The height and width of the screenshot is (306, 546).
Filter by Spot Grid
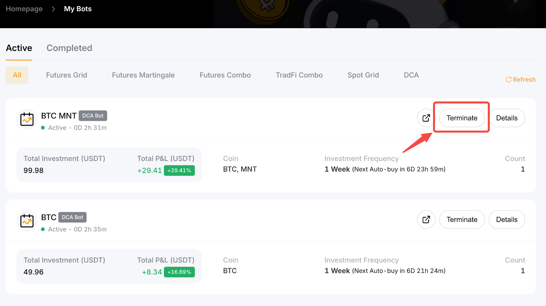pos(363,75)
